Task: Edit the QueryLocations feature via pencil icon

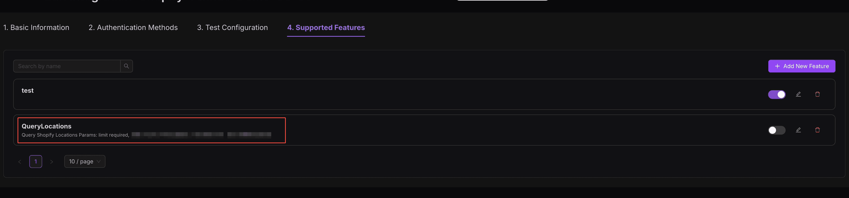Action: tap(798, 130)
